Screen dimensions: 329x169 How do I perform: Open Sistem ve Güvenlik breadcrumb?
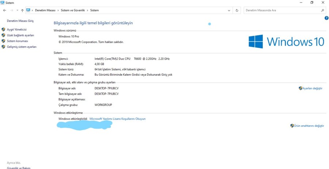(73, 10)
